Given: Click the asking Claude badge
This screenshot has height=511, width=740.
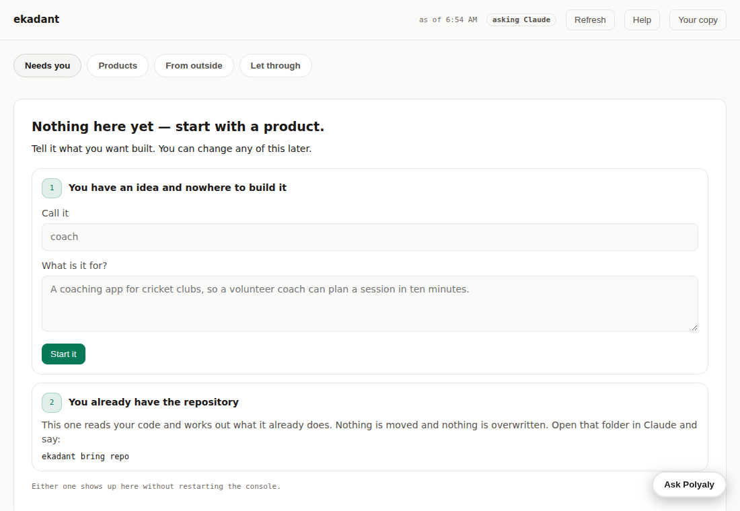Looking at the screenshot, I should point(521,19).
